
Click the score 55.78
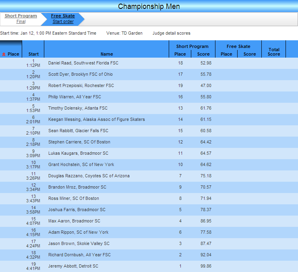[x=206, y=74]
